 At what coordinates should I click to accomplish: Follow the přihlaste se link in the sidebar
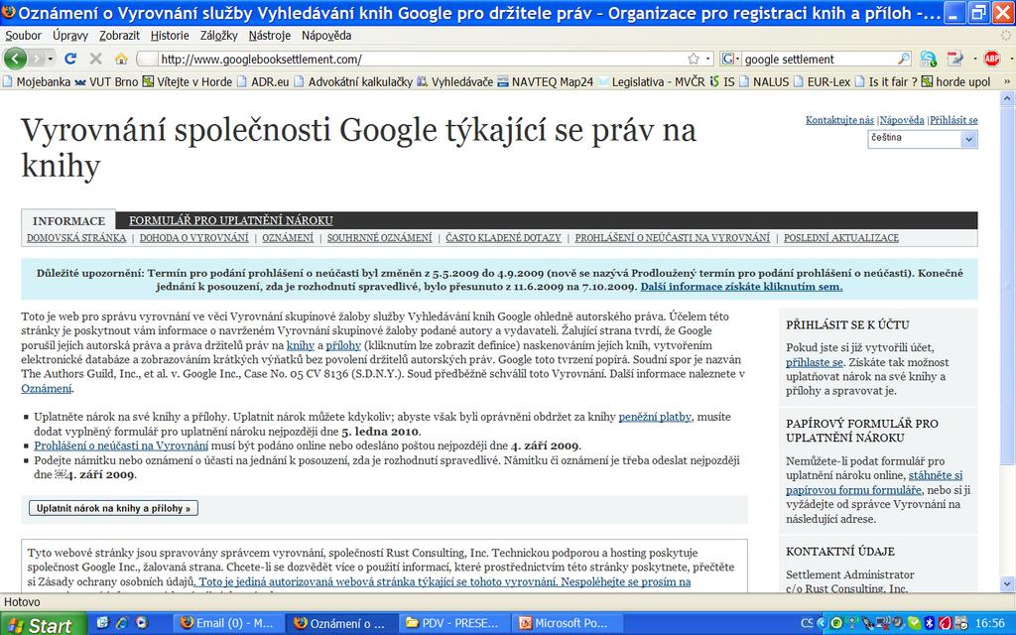pyautogui.click(x=815, y=362)
